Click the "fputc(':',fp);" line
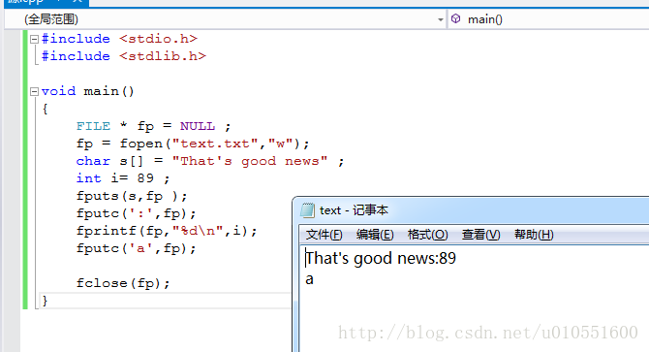 (x=137, y=213)
